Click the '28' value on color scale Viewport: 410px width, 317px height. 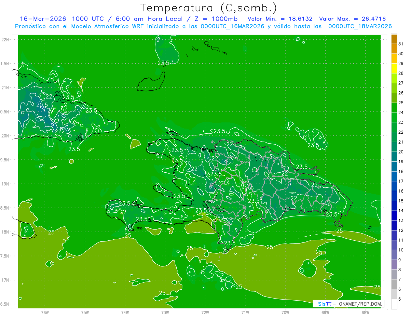tap(401, 73)
